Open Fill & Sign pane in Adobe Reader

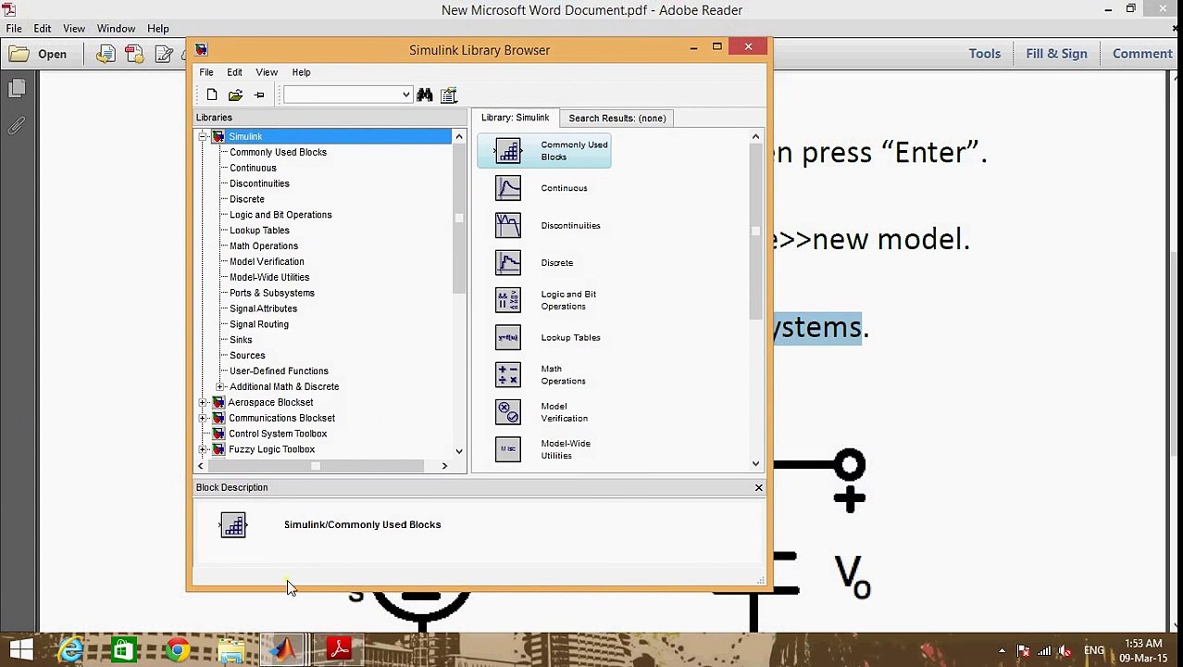pos(1056,54)
